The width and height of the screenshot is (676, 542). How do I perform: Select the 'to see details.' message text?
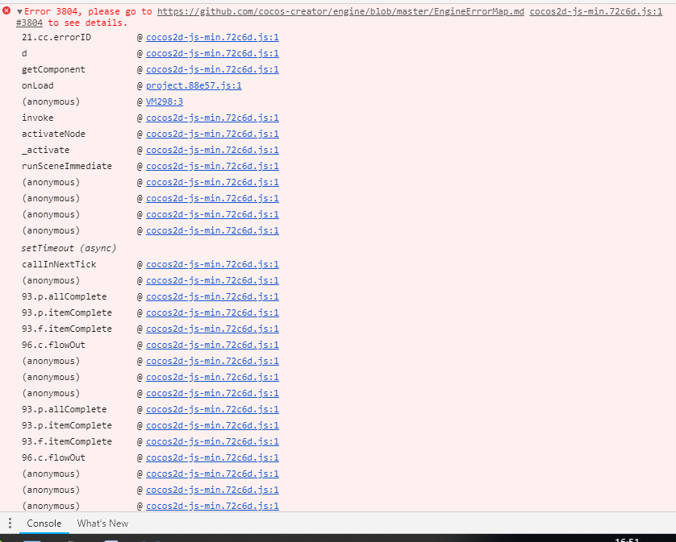tap(88, 23)
